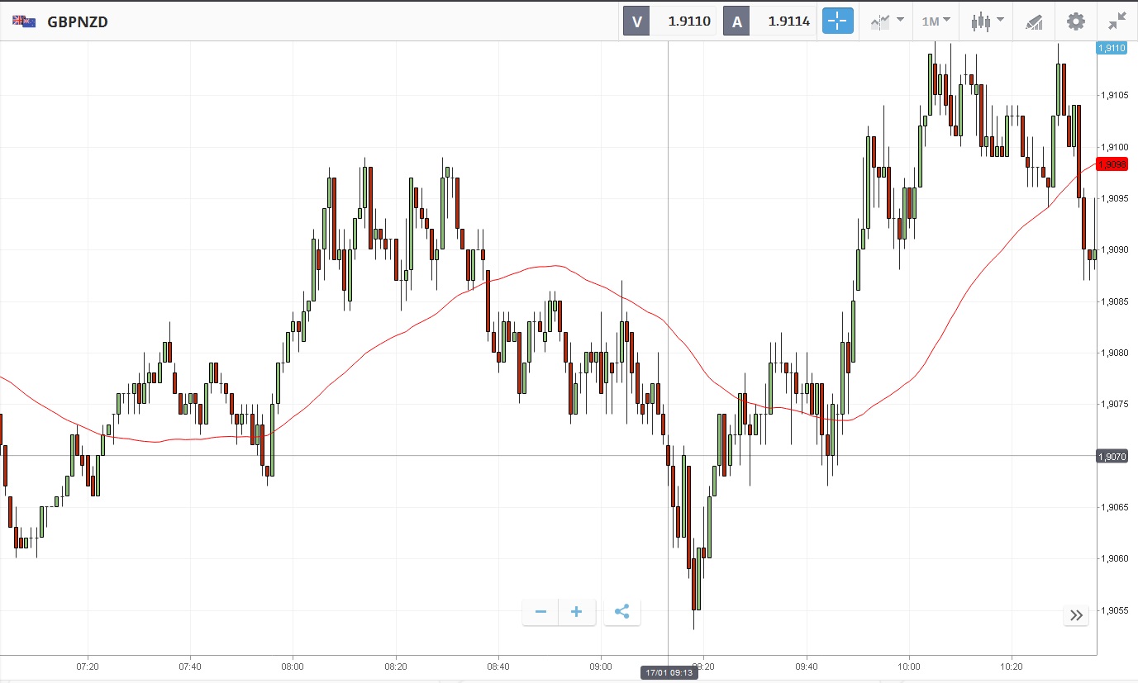Viewport: 1138px width, 683px height.
Task: Zoom out the chart with minus
Action: pos(540,612)
